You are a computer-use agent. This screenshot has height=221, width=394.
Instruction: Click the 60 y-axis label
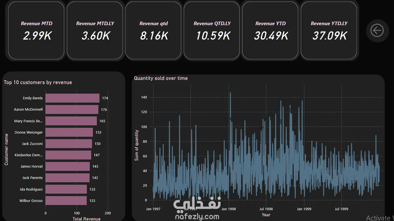145,156
